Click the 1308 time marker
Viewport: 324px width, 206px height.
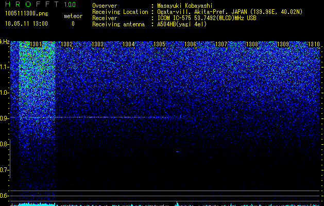[252, 44]
